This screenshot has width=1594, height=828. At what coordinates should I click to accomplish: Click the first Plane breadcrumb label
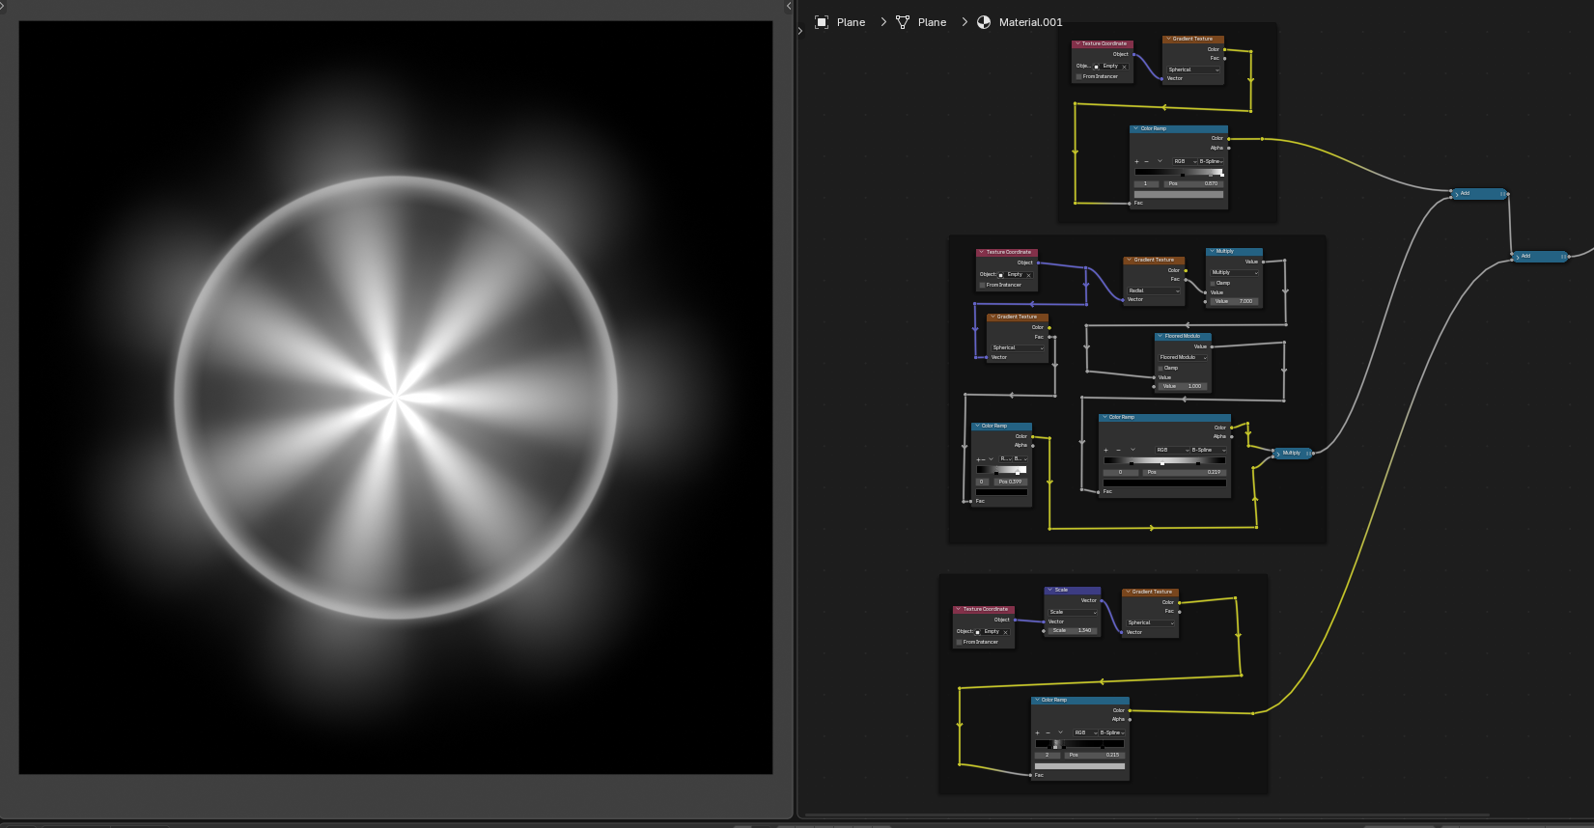851,22
